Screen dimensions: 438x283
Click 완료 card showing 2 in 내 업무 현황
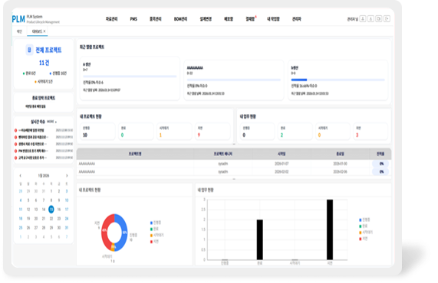(295, 132)
